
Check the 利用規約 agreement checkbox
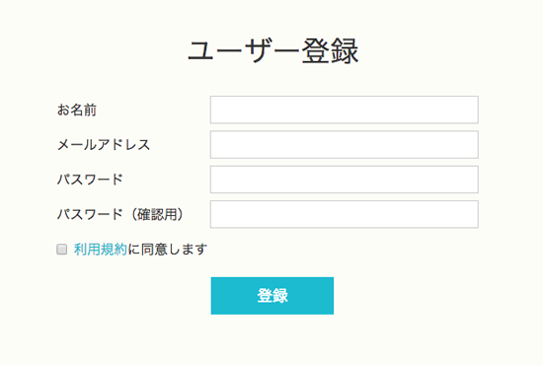61,250
